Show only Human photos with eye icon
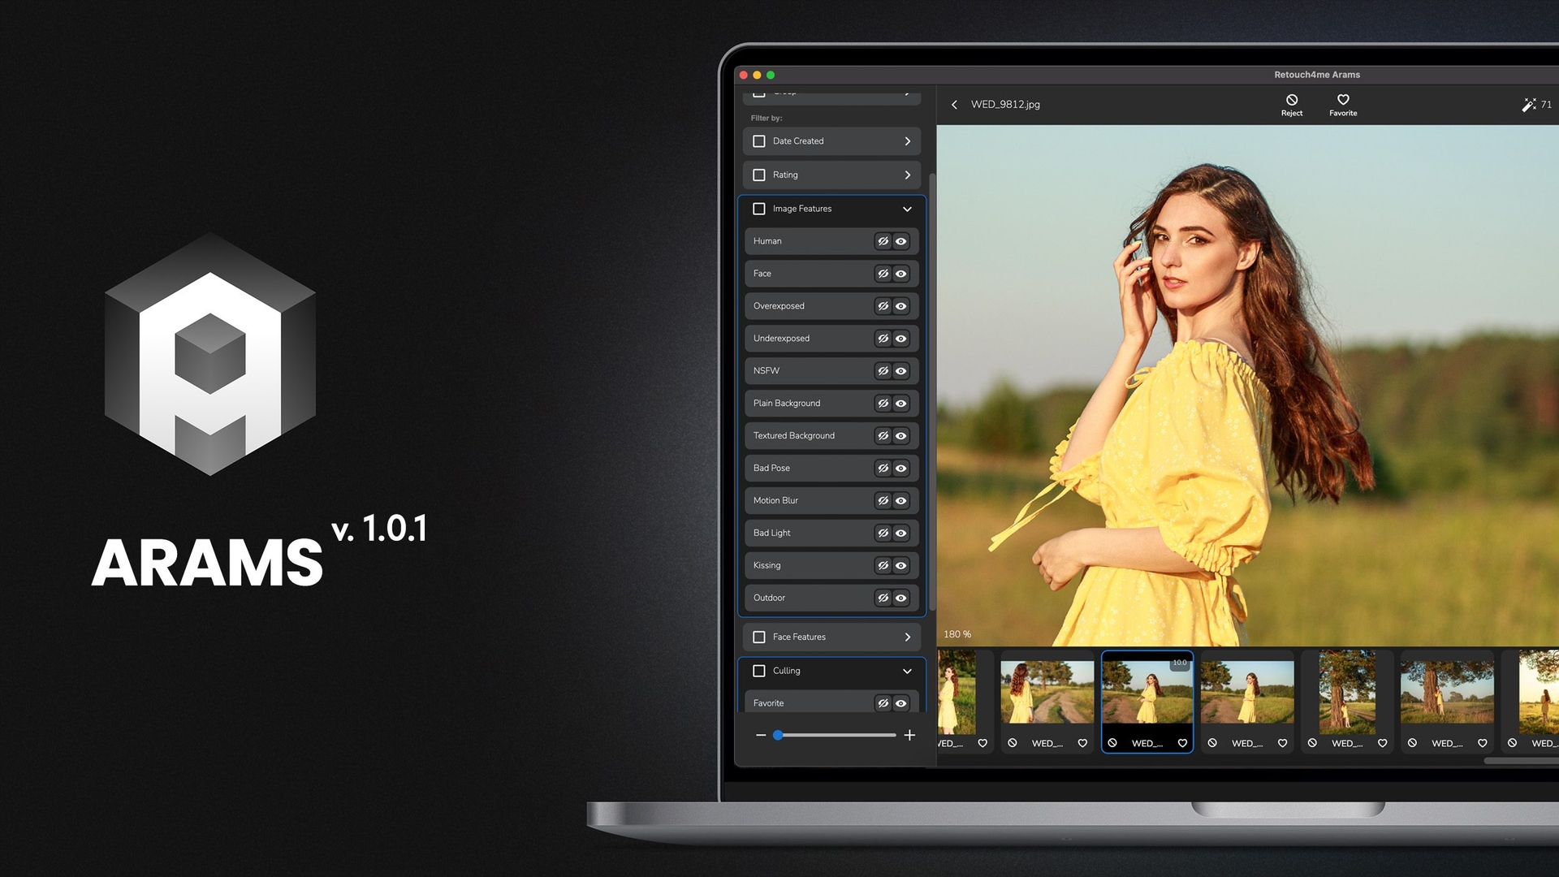The image size is (1559, 877). [x=901, y=241]
